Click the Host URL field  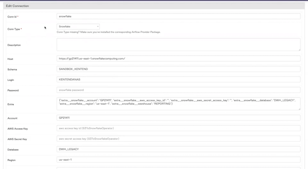(178, 59)
